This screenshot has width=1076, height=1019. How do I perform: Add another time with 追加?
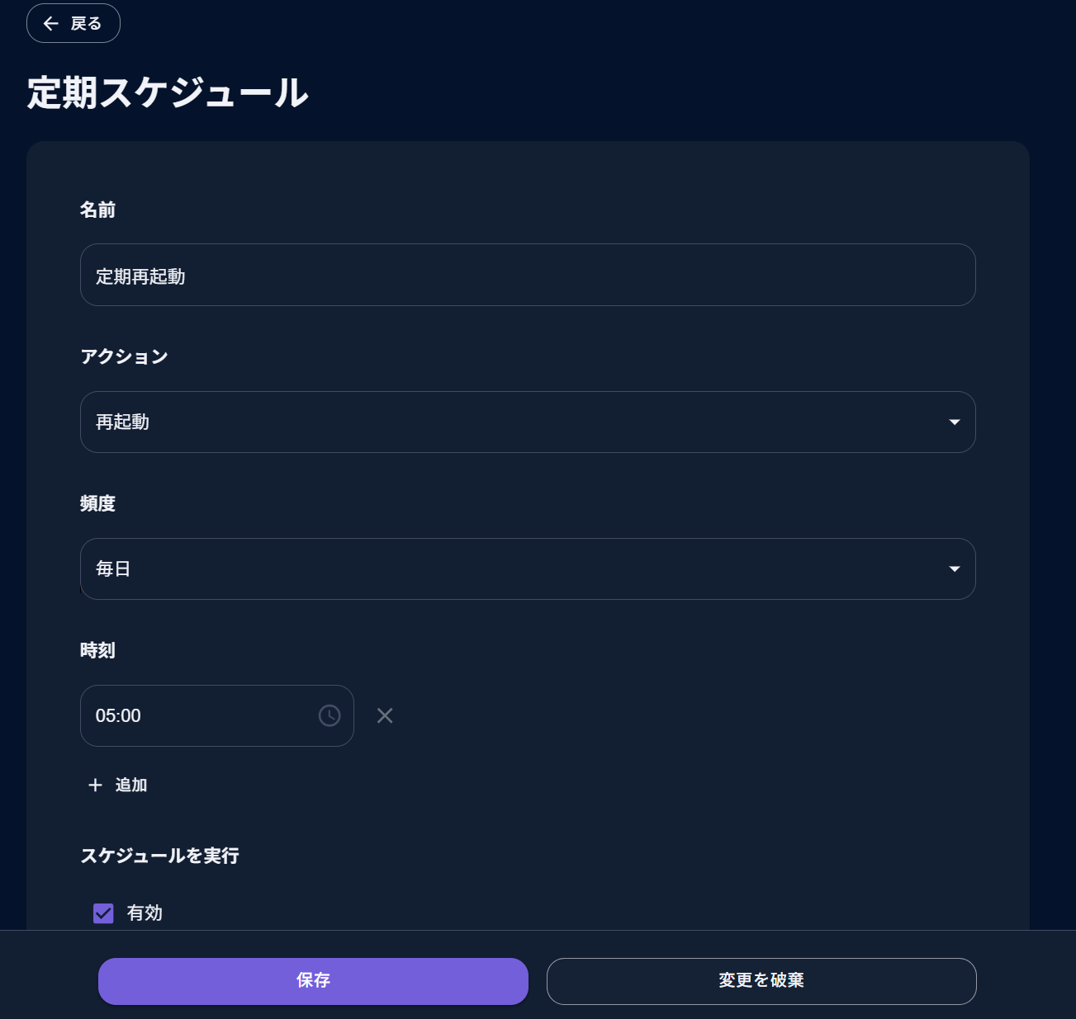[x=117, y=785]
